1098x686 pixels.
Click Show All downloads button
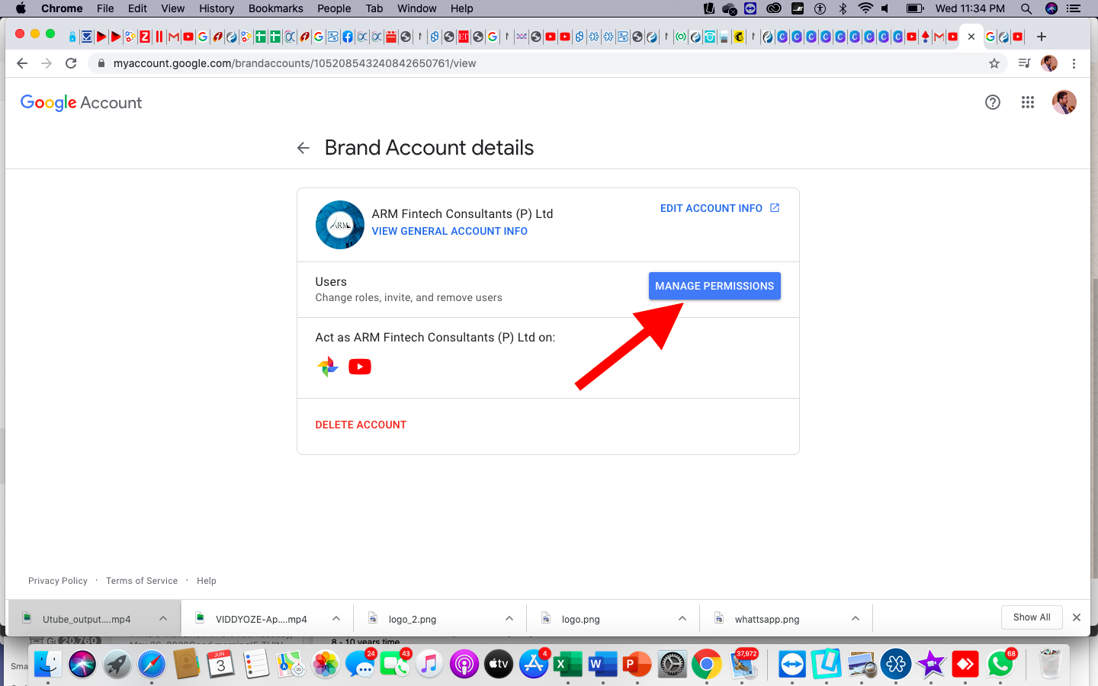pos(1032,617)
